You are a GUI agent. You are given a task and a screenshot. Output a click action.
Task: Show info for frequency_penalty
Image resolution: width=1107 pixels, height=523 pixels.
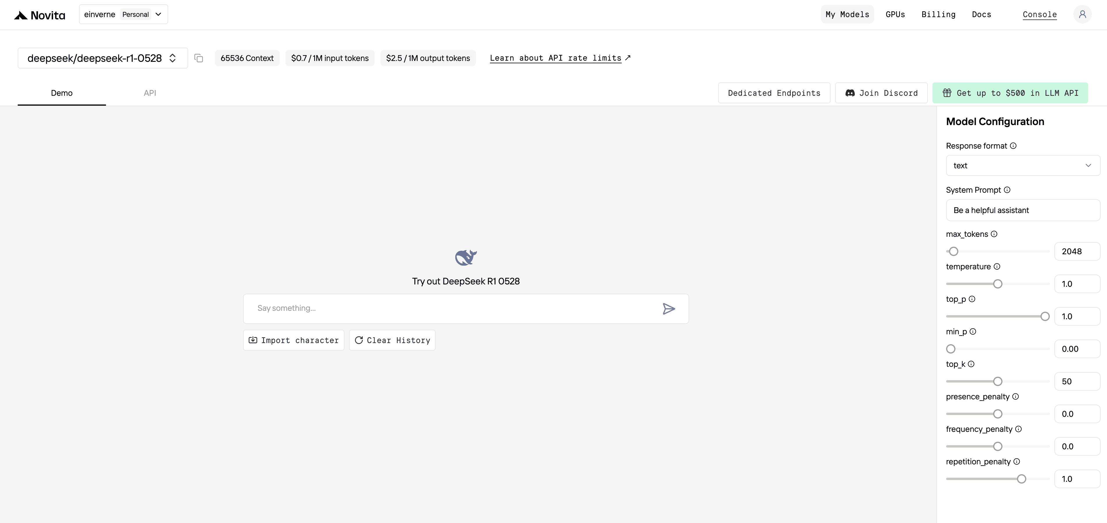tap(1018, 429)
